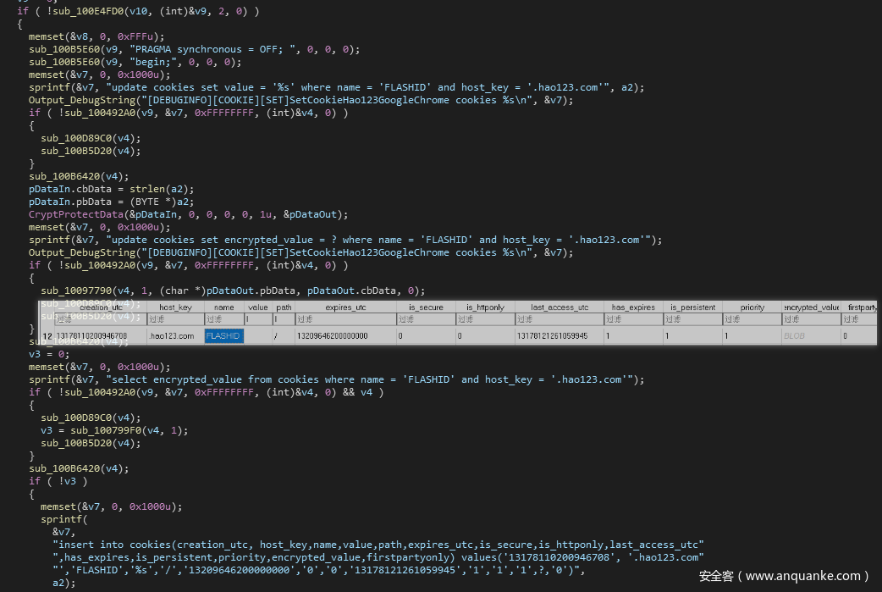Sort by the expires_utc column header
This screenshot has height=592, width=882.
click(345, 307)
